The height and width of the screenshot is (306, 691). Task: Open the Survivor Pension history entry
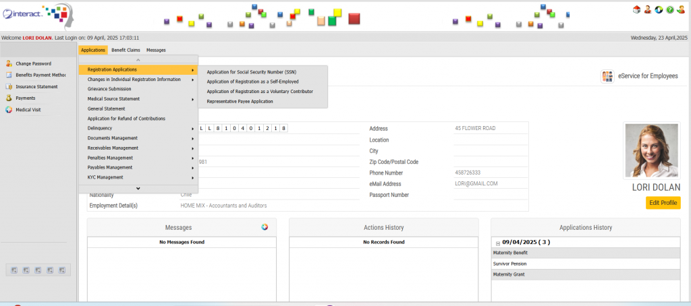(509, 264)
